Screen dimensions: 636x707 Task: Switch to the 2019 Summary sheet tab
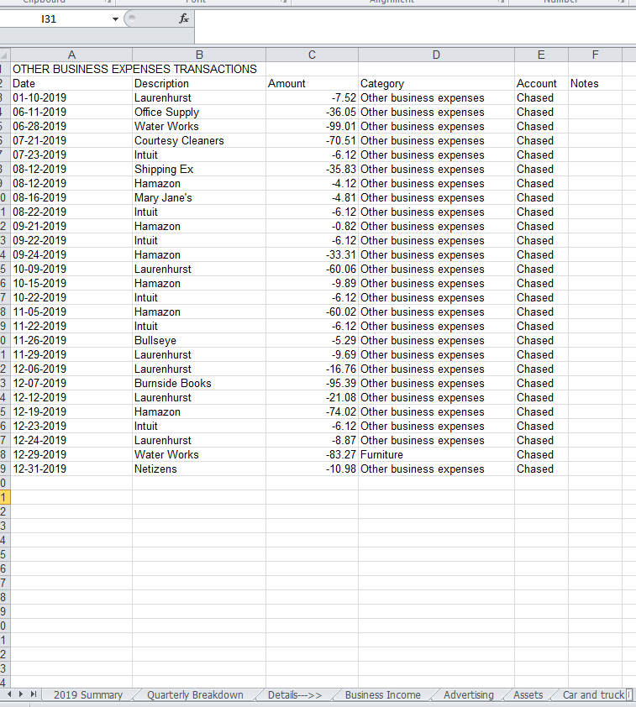tap(88, 695)
